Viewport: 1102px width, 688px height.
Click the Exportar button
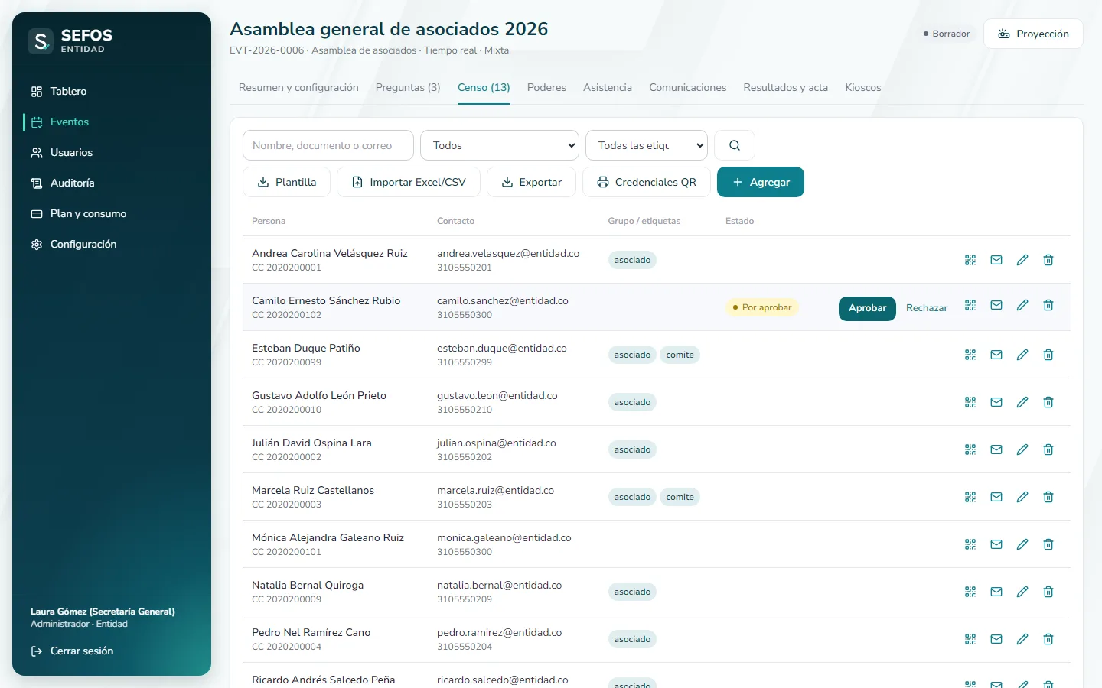[531, 182]
